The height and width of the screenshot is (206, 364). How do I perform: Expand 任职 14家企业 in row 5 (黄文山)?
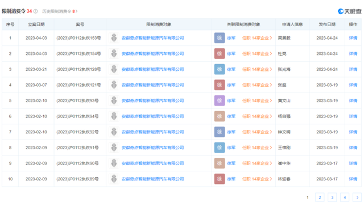(x=257, y=100)
